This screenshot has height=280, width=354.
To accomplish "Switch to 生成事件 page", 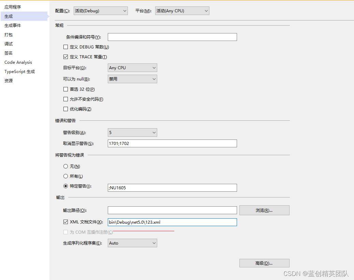I will [x=13, y=26].
